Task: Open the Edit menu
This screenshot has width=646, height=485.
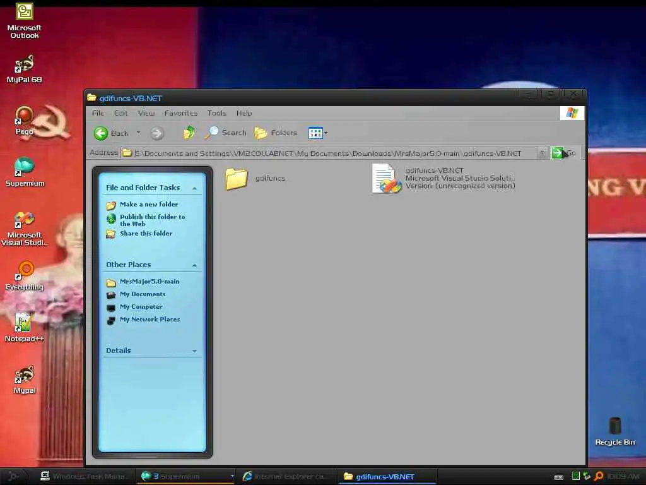Action: (x=120, y=113)
